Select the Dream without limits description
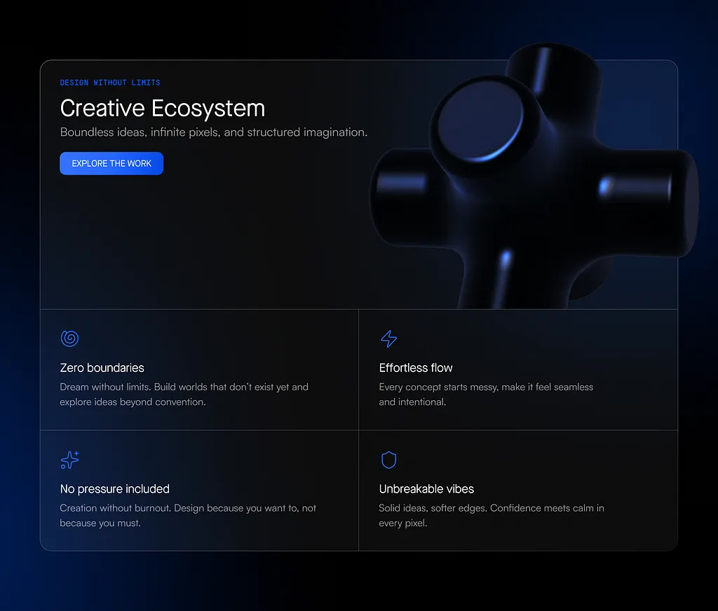This screenshot has height=611, width=718. pos(184,394)
